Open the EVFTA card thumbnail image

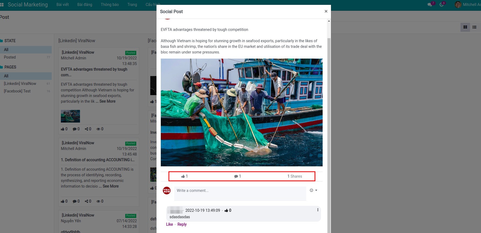pyautogui.click(x=70, y=116)
